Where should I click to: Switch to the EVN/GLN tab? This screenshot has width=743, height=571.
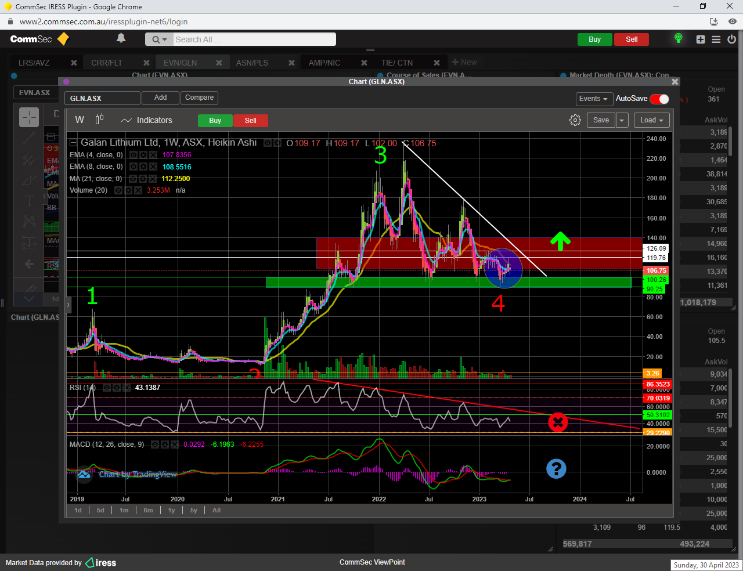[x=180, y=63]
